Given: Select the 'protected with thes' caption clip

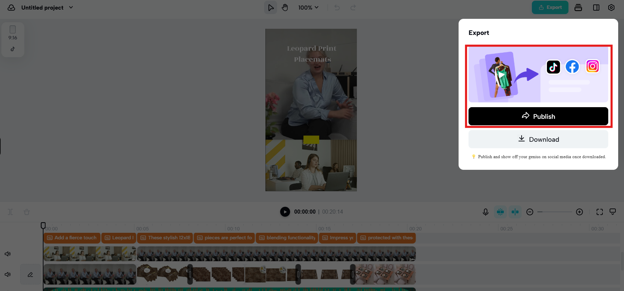Looking at the screenshot, I should [386, 238].
